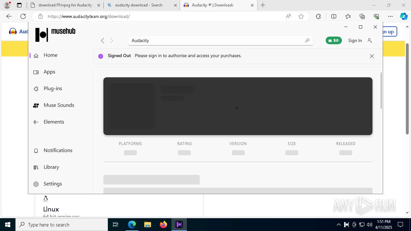The width and height of the screenshot is (411, 231).
Task: Close the Audacity Downloads browser tab
Action: coord(252,5)
